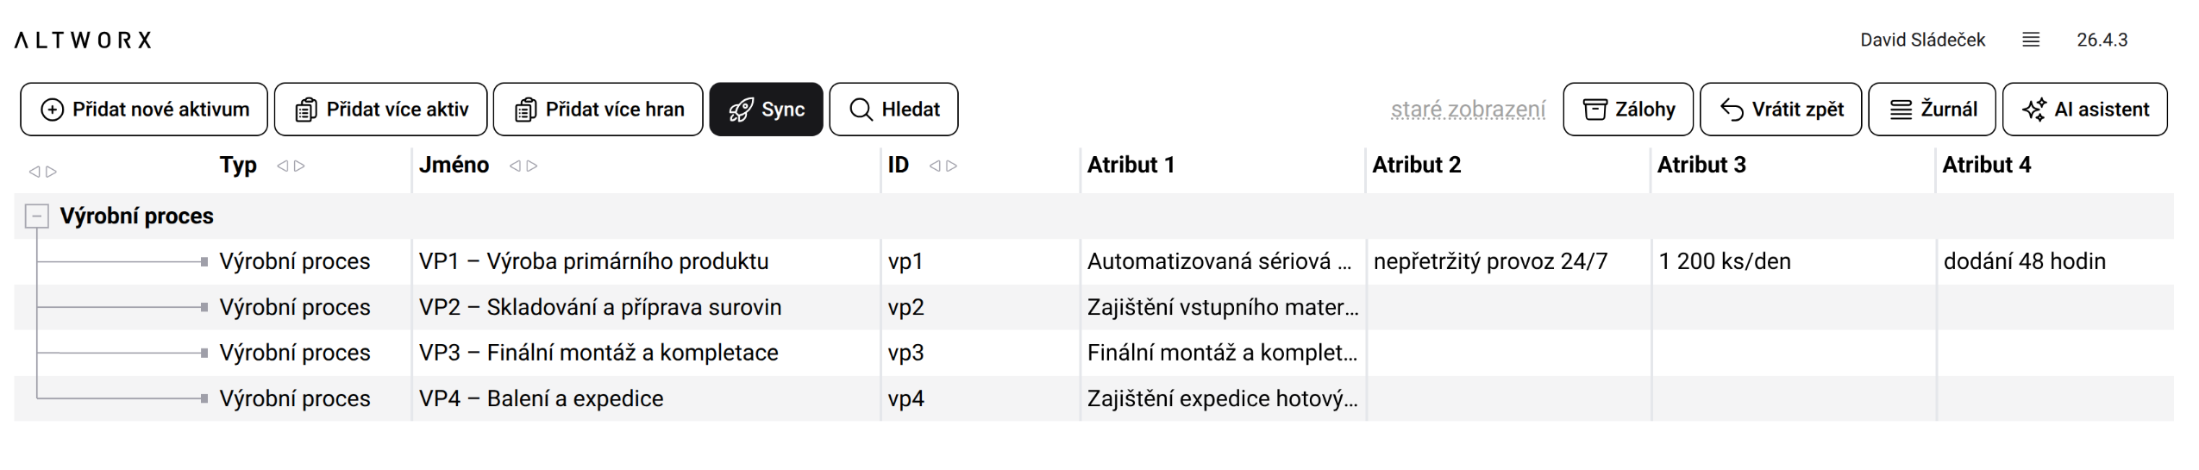Select row VP1 – Výroba primárního produktu

coord(593,261)
